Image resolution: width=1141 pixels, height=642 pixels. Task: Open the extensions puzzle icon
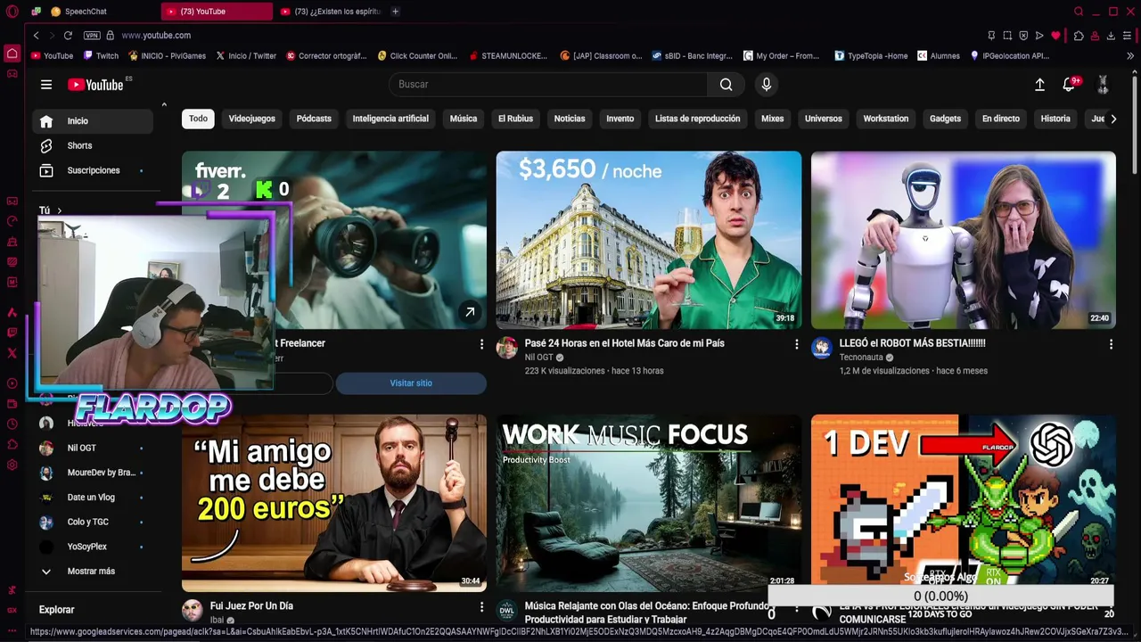click(1079, 36)
